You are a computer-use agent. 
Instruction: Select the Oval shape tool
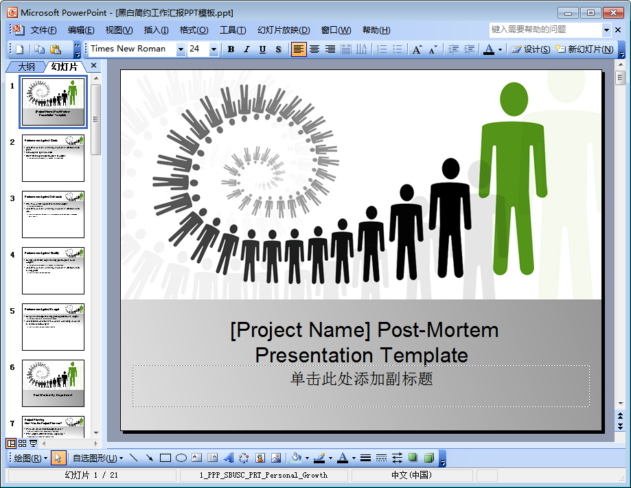(x=181, y=458)
